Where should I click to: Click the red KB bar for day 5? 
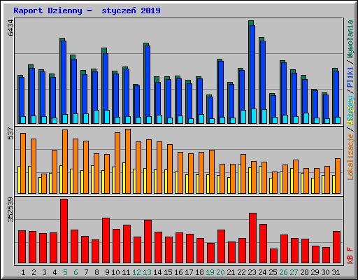[x=64, y=231]
